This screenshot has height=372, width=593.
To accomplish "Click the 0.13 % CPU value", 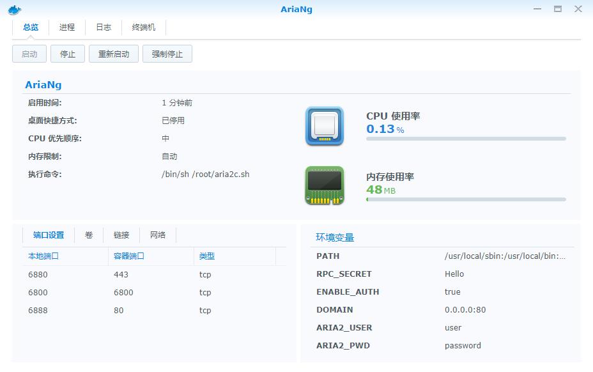I will 385,129.
